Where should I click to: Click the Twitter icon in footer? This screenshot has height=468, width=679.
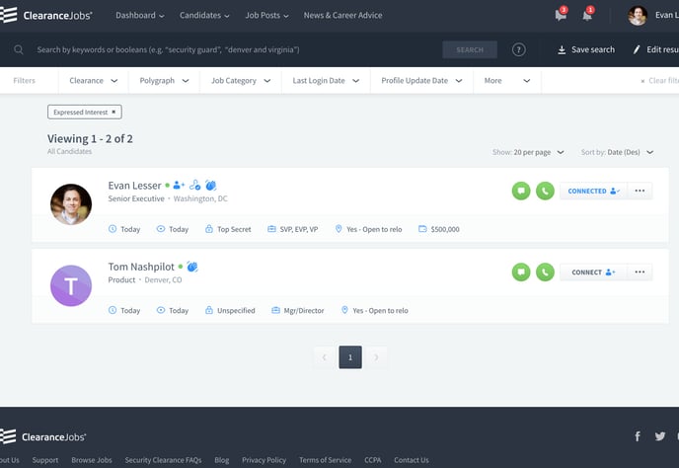click(x=660, y=436)
